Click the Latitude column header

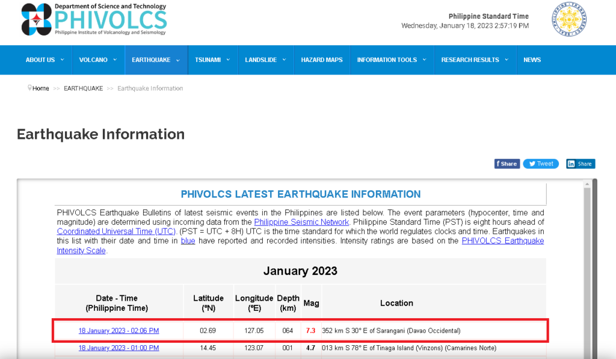point(208,303)
